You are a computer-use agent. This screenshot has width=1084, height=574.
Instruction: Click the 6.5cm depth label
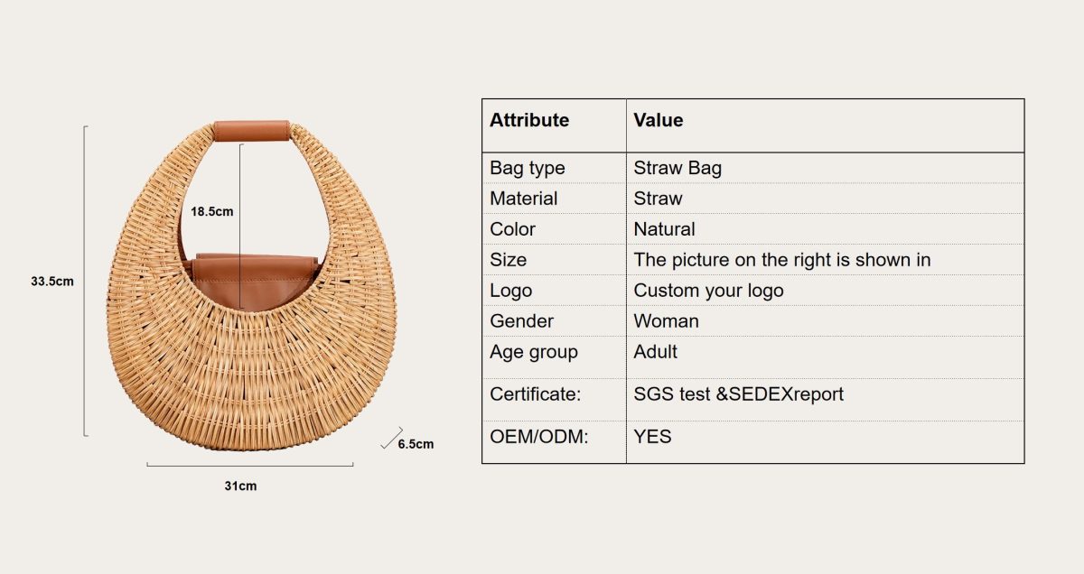pyautogui.click(x=416, y=443)
